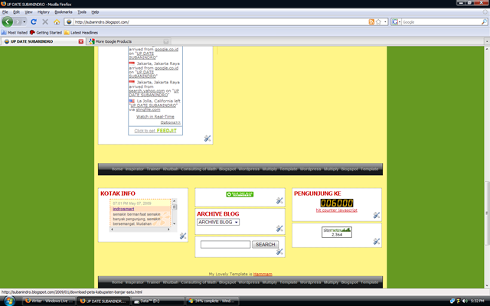Click the Click to get FEEDJIT link
490x306 pixels.
(155, 131)
